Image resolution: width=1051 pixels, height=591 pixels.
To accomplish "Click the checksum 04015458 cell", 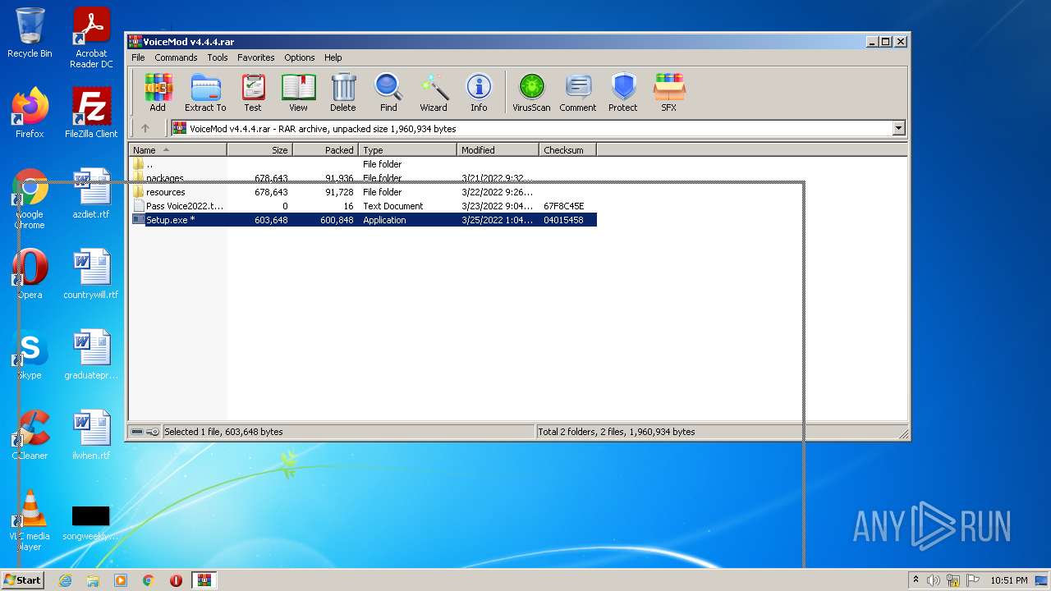I will coord(564,220).
